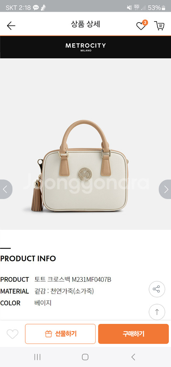Tap the 구매하기 purchase button
This screenshot has height=367, width=171.
click(133, 334)
